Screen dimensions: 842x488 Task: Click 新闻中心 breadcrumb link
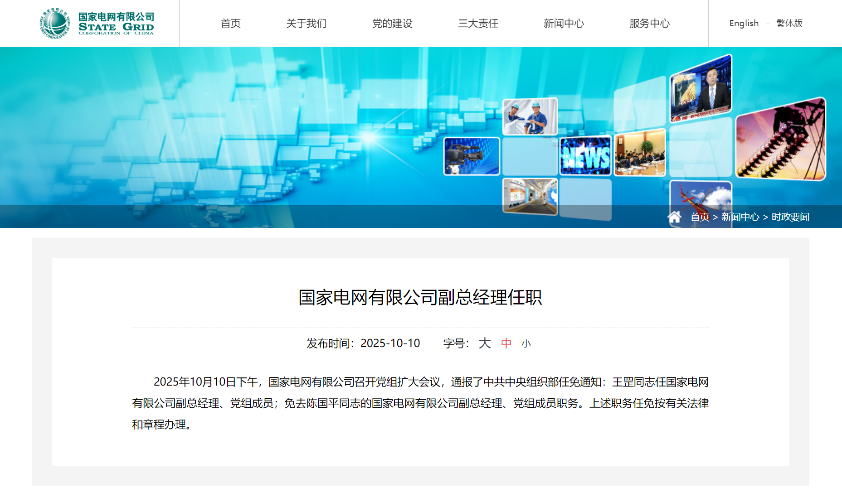tap(740, 217)
